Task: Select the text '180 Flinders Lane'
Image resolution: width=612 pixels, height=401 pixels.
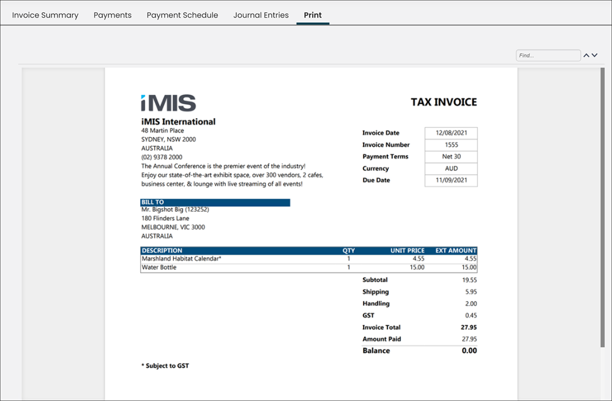Action: tap(165, 219)
